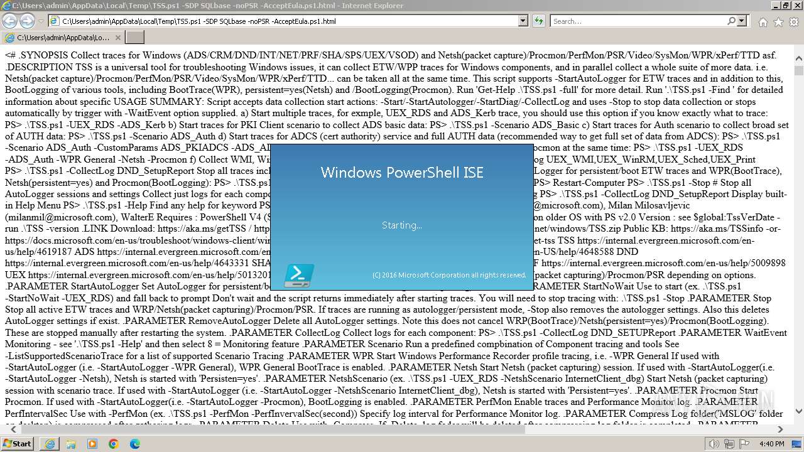Click the address bar with the TSS.ps1 path
This screenshot has height=452, width=804.
tap(288, 21)
